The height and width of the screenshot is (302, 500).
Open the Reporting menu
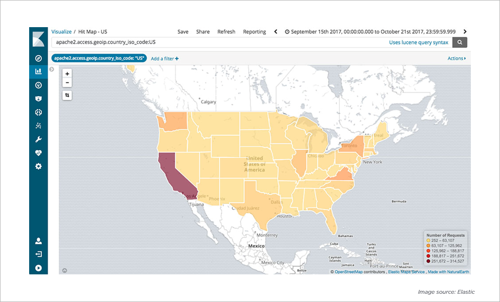[x=254, y=32]
